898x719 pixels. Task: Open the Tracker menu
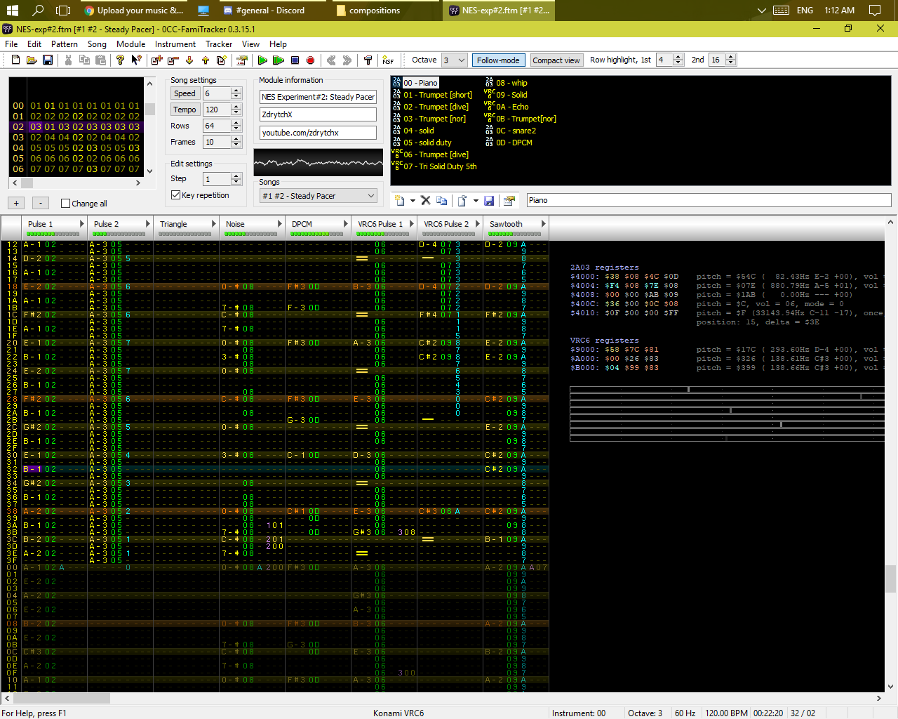click(218, 44)
